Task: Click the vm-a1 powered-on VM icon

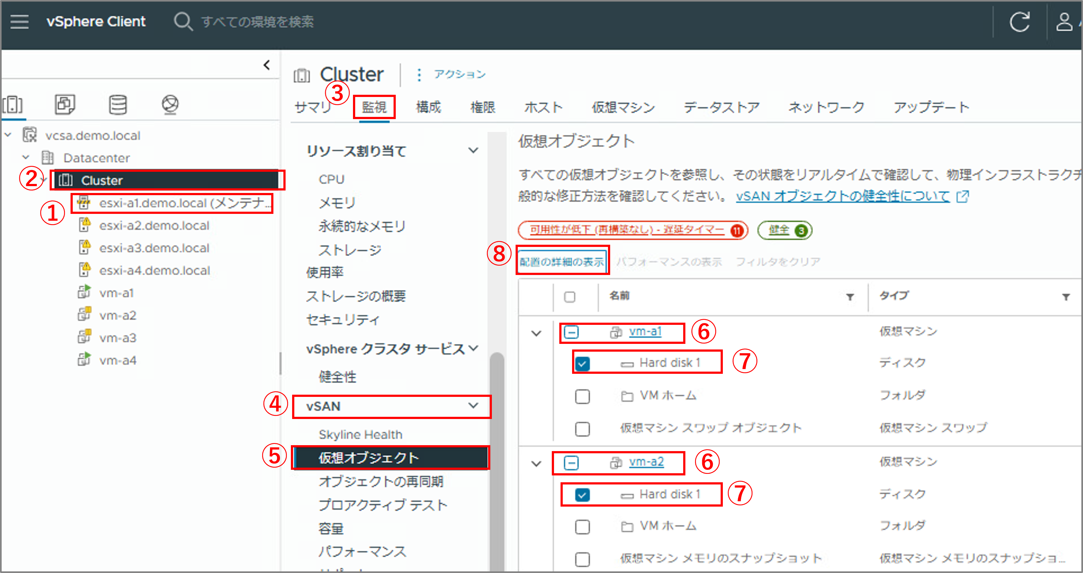Action: coord(84,292)
